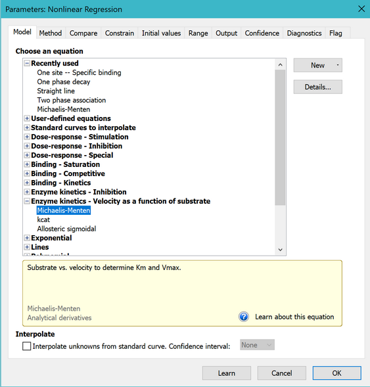Image resolution: width=370 pixels, height=387 pixels.
Task: Collapse the Recently used group
Action: coord(27,64)
